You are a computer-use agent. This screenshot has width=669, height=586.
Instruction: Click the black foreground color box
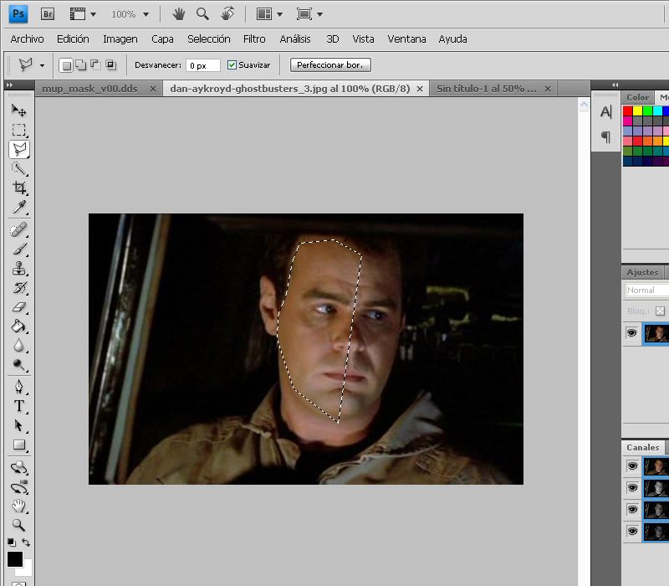(x=14, y=559)
